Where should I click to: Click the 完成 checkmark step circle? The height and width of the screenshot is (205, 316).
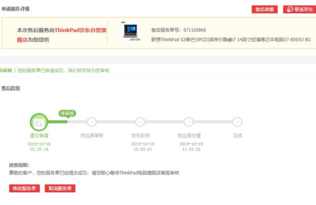click(x=237, y=122)
